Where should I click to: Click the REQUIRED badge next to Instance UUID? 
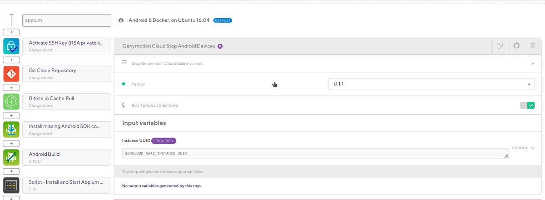[x=163, y=141]
